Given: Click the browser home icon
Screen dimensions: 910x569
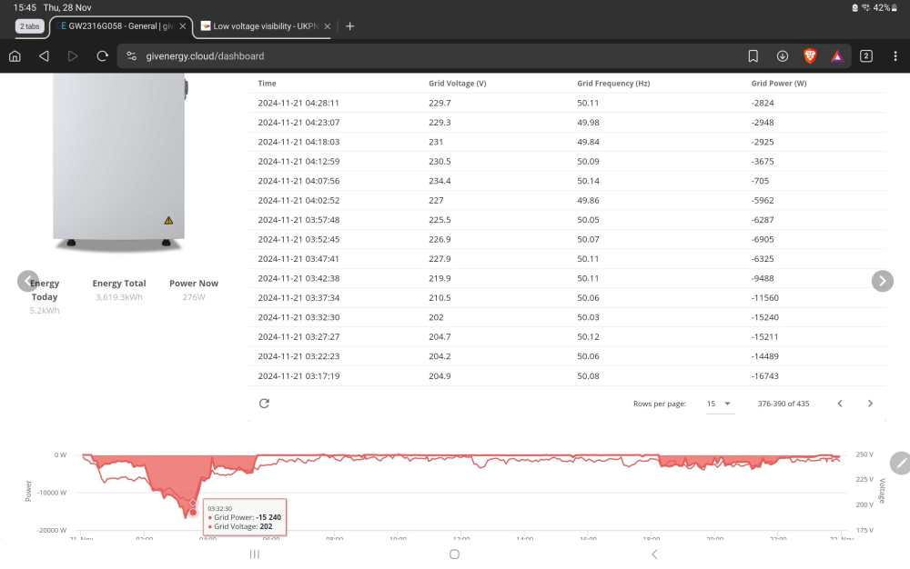Looking at the screenshot, I should pos(15,56).
